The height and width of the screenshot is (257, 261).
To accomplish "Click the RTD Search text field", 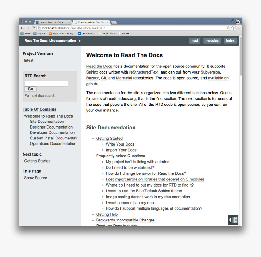I will [x=46, y=84].
